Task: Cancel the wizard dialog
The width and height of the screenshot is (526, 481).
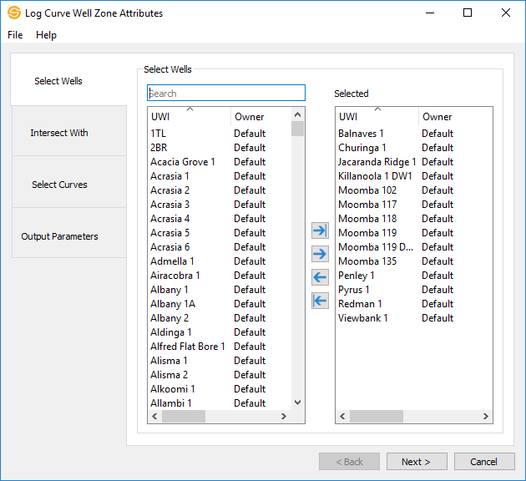Action: point(483,462)
